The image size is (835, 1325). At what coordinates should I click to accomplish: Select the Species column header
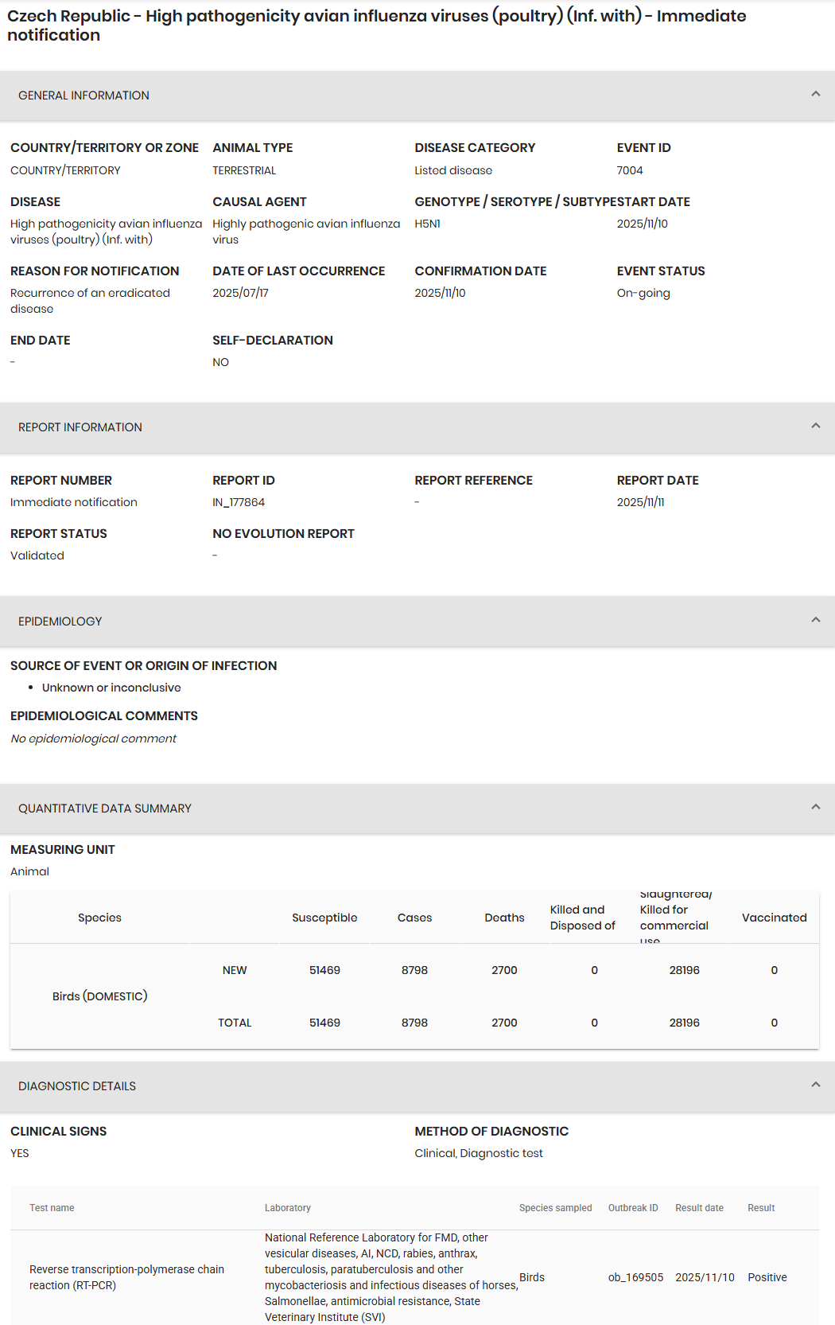(99, 918)
